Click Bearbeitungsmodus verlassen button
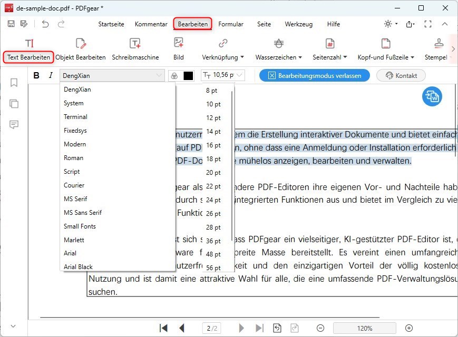This screenshot has width=458, height=337. 315,76
